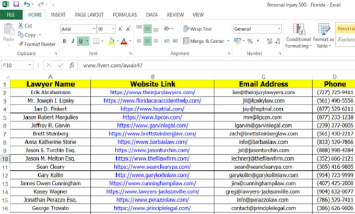Viewport: 355px width, 214px height.
Task: Switch to the DATA tab
Action: [x=152, y=15]
